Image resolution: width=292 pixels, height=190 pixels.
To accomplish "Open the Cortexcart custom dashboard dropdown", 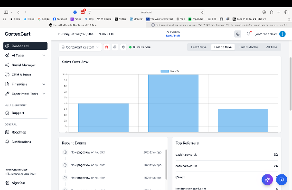I will click(x=81, y=47).
